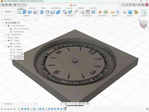Open the MODIFY dropdown menu

coord(50,16)
